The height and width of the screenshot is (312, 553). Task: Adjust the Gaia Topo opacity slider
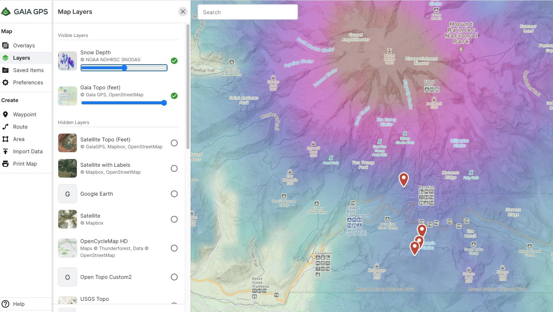click(x=124, y=103)
